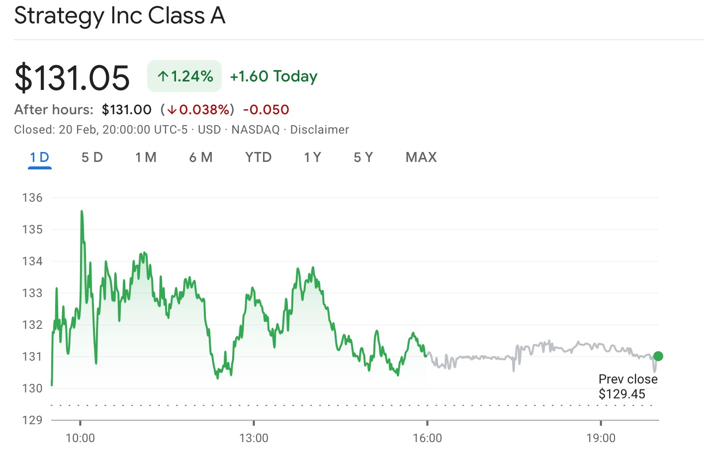Click the red down arrow icon
This screenshot has height=456, width=704.
click(x=172, y=110)
